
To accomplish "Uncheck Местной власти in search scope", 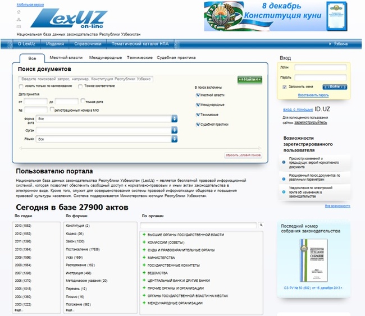I will click(x=198, y=95).
